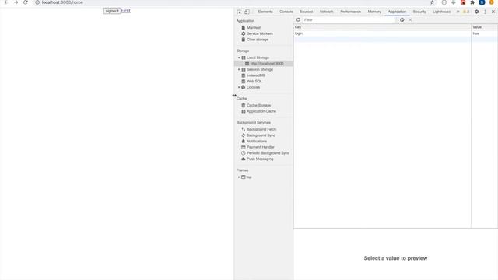Open Service Workers section
The image size is (498, 280).
[x=259, y=33]
